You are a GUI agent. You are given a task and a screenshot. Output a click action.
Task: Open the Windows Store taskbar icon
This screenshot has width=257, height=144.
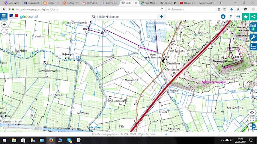[23, 140]
